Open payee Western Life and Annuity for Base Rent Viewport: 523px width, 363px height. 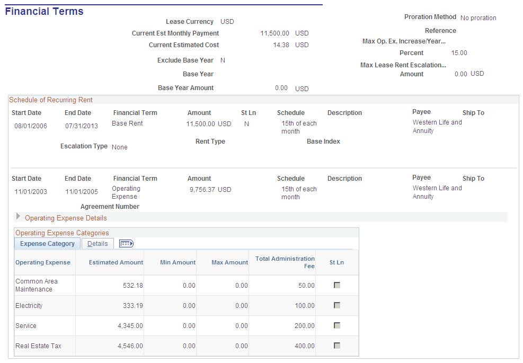tap(437, 126)
